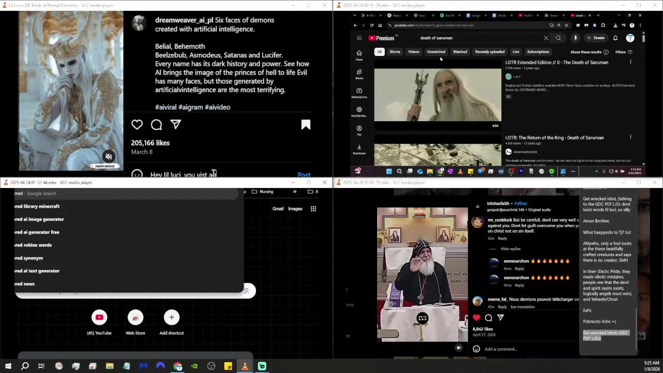Screen dimensions: 663x373
Task: Open the YouTube account avatar menu
Action: [630, 38]
